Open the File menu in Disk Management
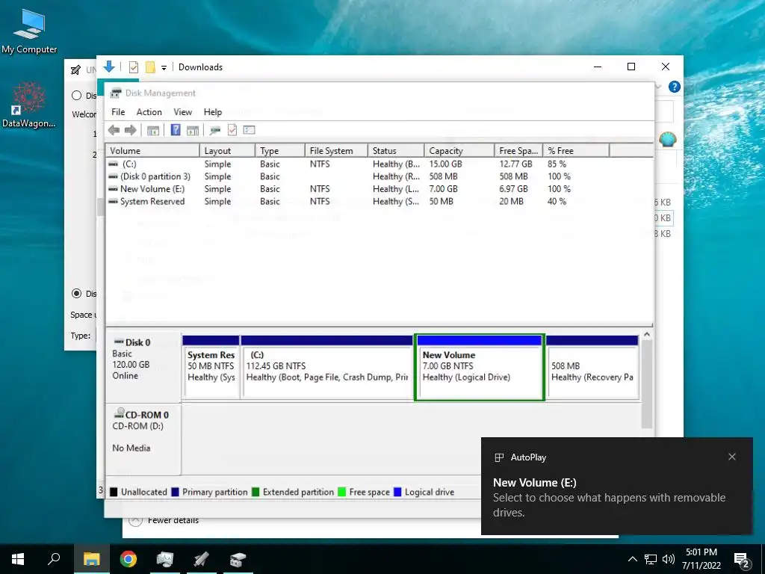 (118, 112)
